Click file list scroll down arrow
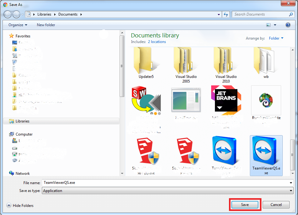 (x=293, y=173)
